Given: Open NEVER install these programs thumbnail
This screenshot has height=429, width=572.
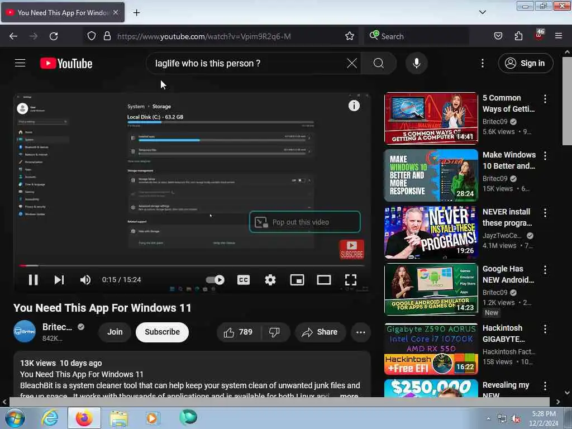Looking at the screenshot, I should pos(431,232).
